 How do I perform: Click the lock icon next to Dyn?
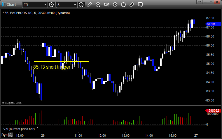tap(11, 135)
